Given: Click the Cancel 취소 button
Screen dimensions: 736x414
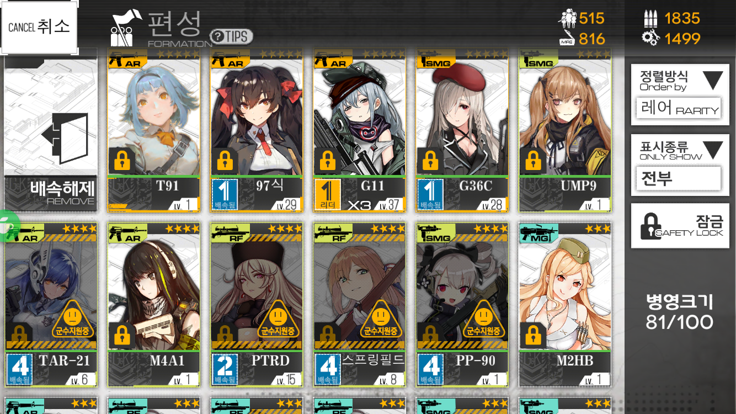Looking at the screenshot, I should point(39,27).
